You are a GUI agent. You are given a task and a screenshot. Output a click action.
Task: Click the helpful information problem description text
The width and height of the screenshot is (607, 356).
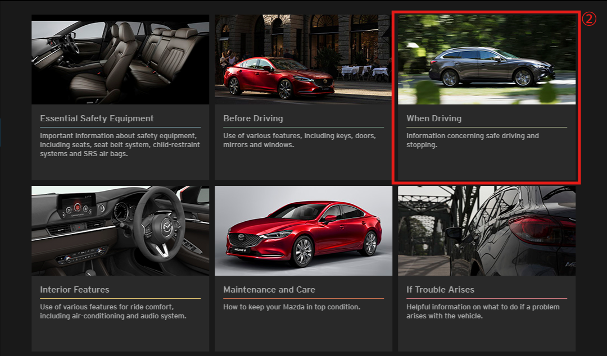click(482, 311)
